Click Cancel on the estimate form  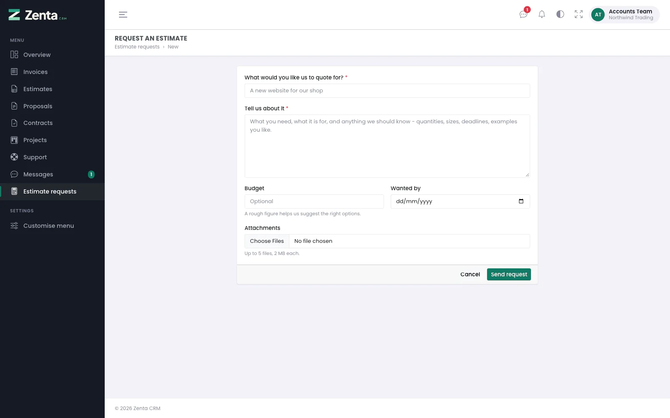coord(470,274)
